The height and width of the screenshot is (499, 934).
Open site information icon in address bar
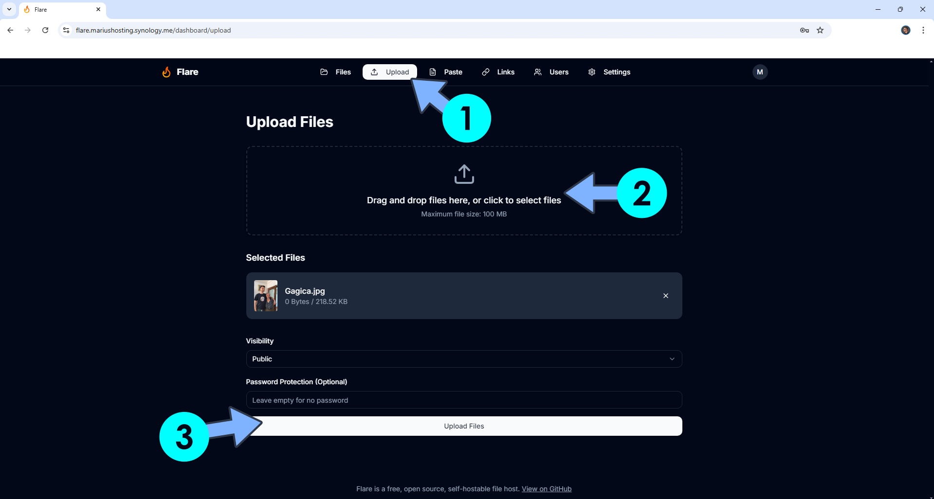pyautogui.click(x=67, y=30)
